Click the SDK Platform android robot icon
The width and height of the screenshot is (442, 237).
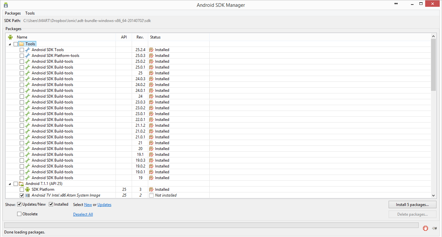[x=28, y=189]
